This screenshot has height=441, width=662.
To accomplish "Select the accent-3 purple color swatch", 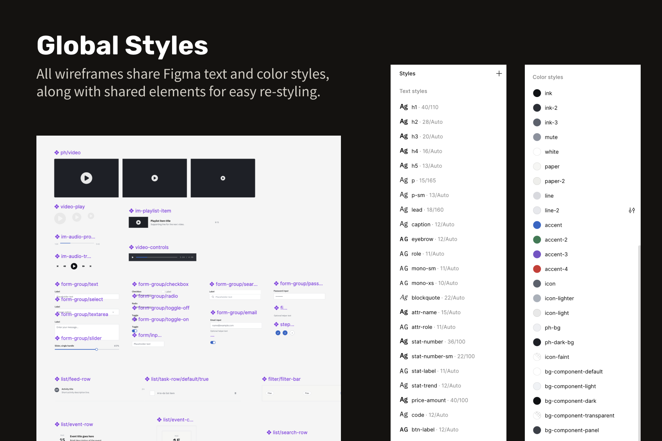I will click(537, 254).
